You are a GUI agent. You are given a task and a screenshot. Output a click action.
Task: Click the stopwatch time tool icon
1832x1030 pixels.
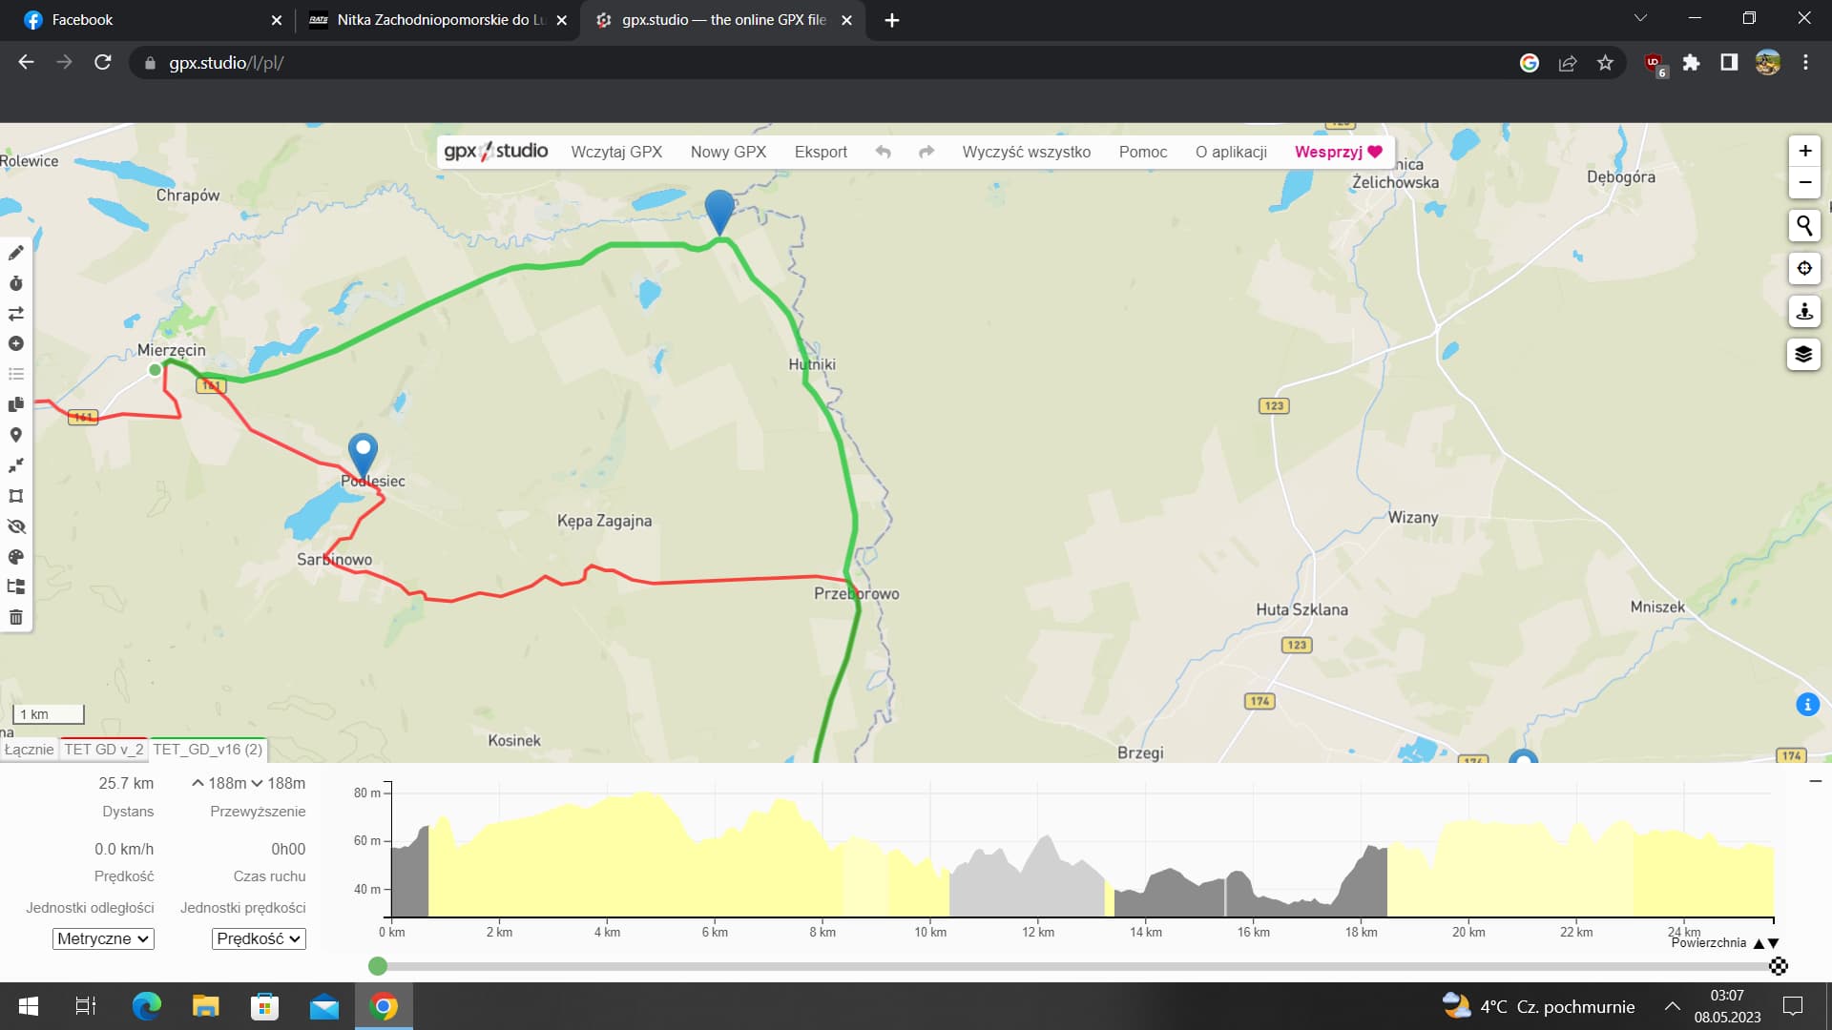pyautogui.click(x=16, y=283)
